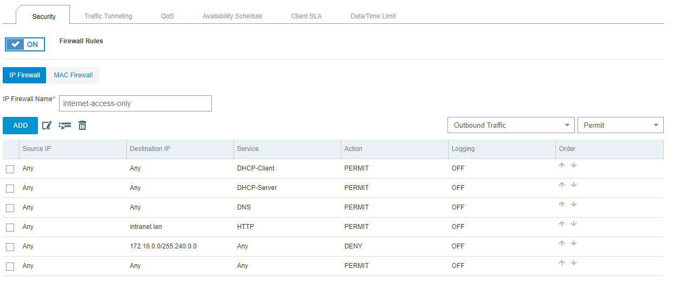The image size is (674, 282).
Task: Move intranet.lan HTTP rule up
Action: click(x=562, y=224)
